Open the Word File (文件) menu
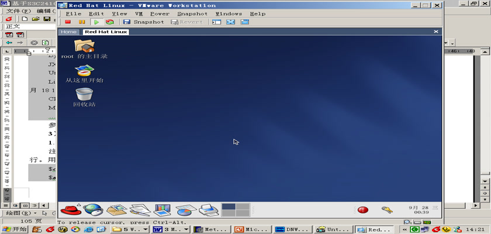 coord(18,11)
